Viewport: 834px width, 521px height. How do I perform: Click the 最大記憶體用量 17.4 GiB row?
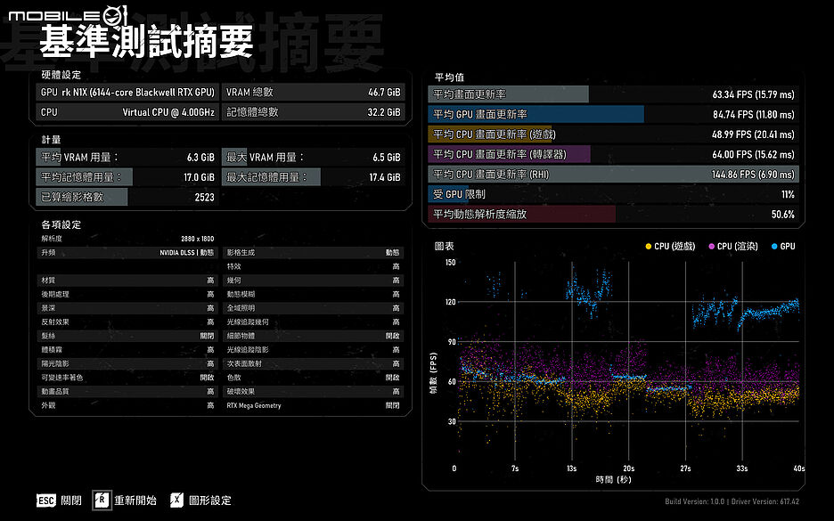(x=314, y=177)
